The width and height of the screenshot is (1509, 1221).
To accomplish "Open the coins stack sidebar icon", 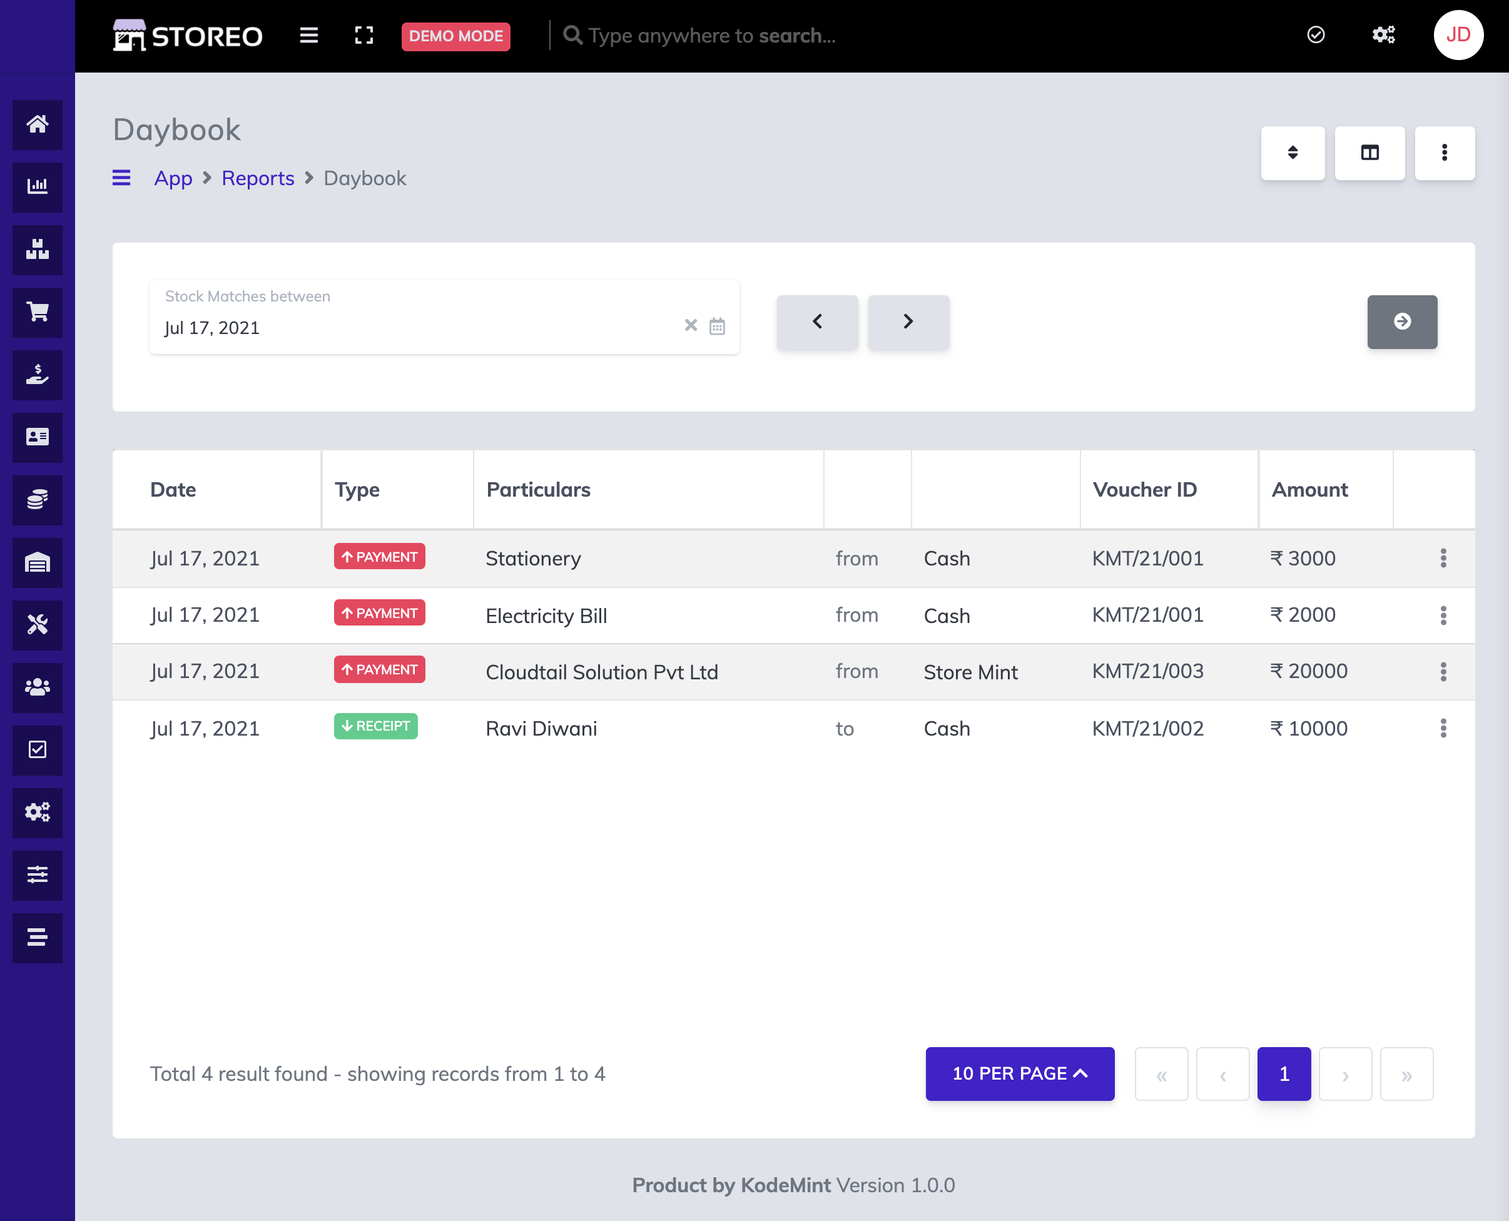I will 38,499.
